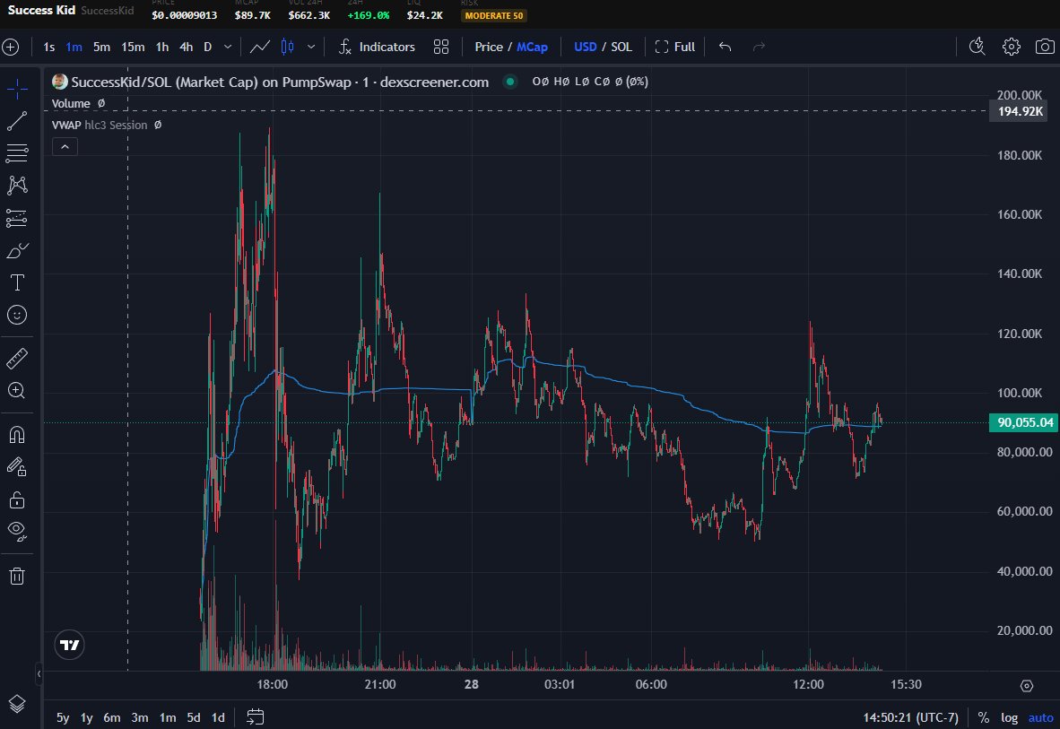Screen dimensions: 1060x729
Task: Select the 1h timeframe
Action: click(162, 47)
